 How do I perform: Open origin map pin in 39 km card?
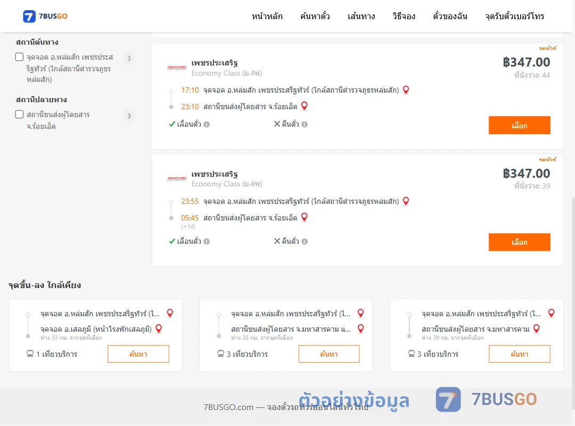(551, 313)
